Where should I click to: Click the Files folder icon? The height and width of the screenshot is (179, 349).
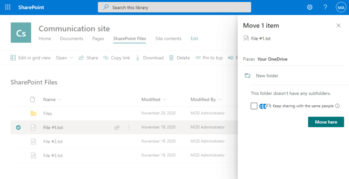[x=33, y=113]
